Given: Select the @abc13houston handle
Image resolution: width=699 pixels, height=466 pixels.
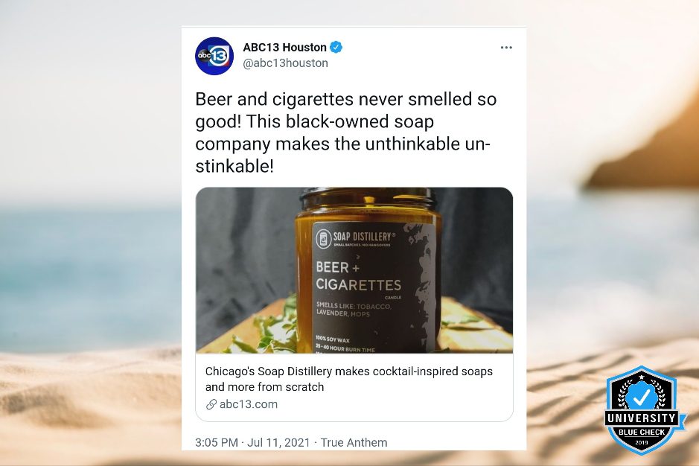Looking at the screenshot, I should pyautogui.click(x=285, y=63).
